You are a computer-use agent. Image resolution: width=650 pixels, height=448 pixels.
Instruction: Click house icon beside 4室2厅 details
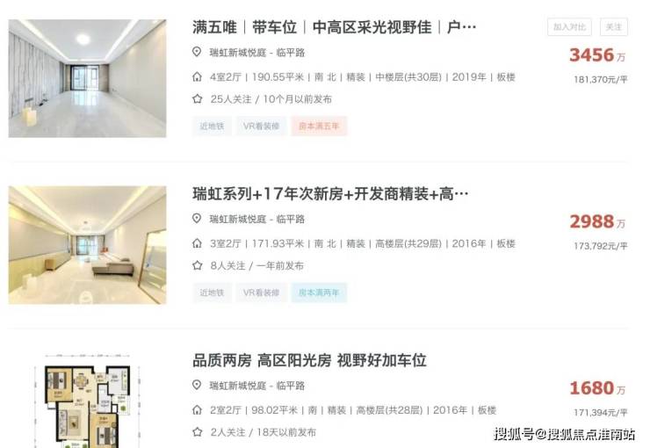click(x=198, y=76)
